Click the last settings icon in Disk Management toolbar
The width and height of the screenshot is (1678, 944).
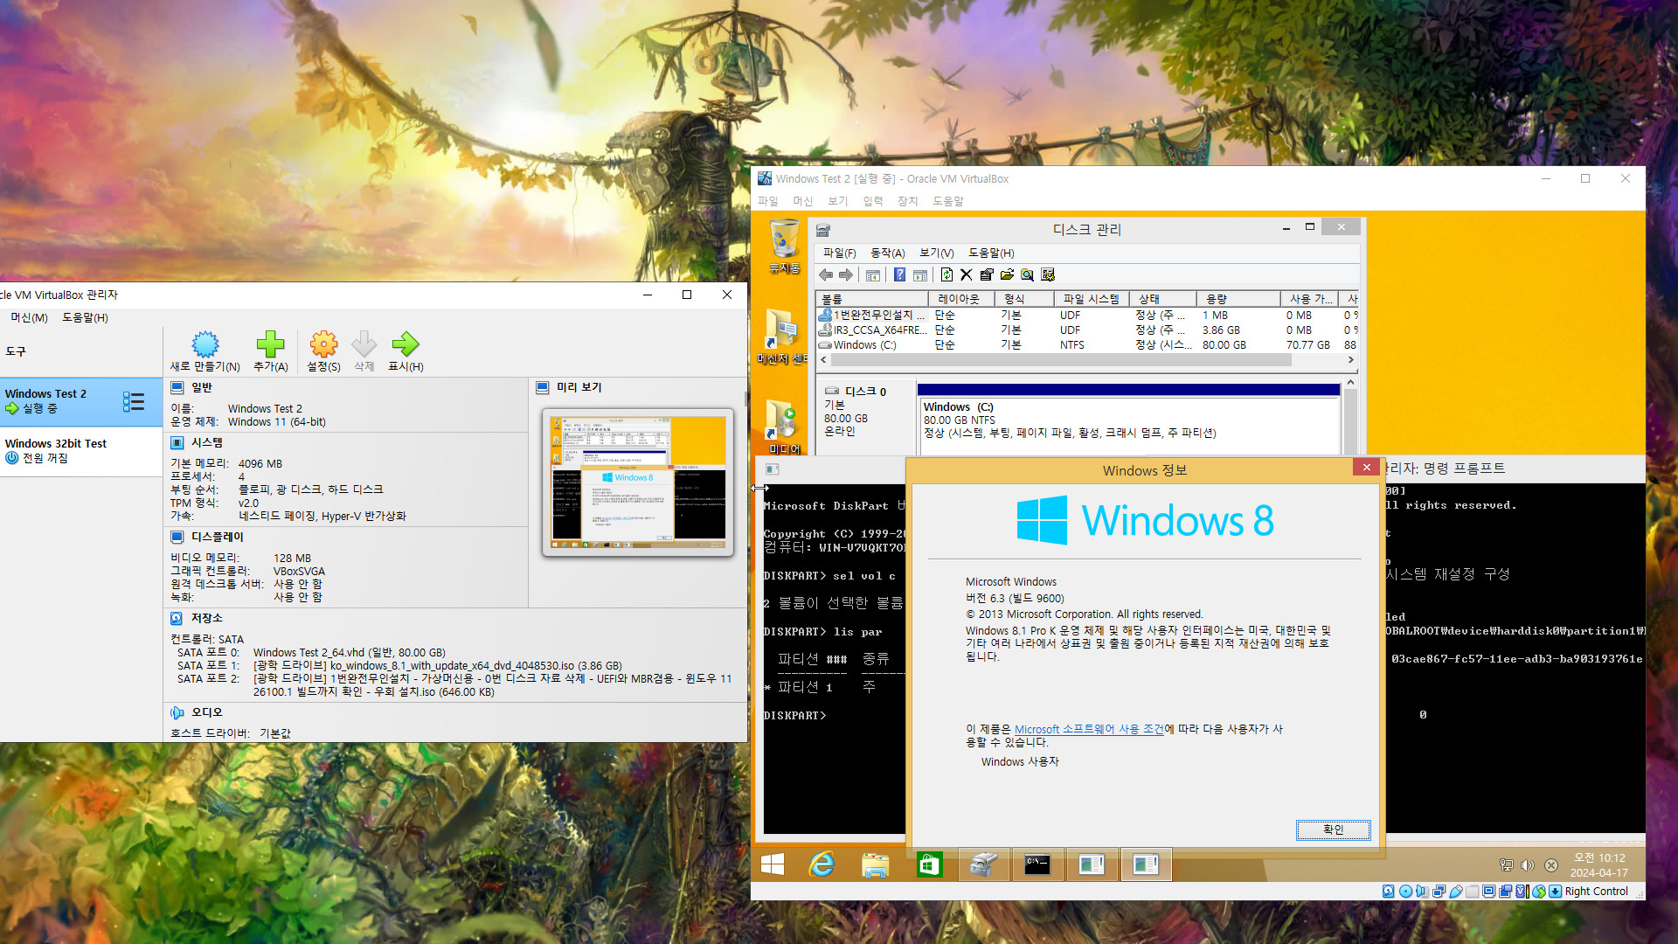tap(1048, 275)
